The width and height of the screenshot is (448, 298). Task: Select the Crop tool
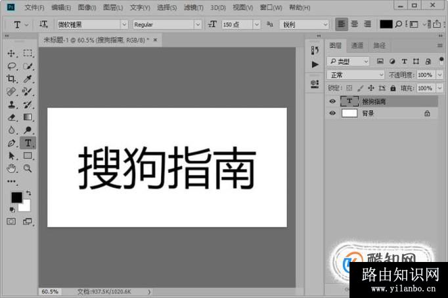[x=11, y=79]
